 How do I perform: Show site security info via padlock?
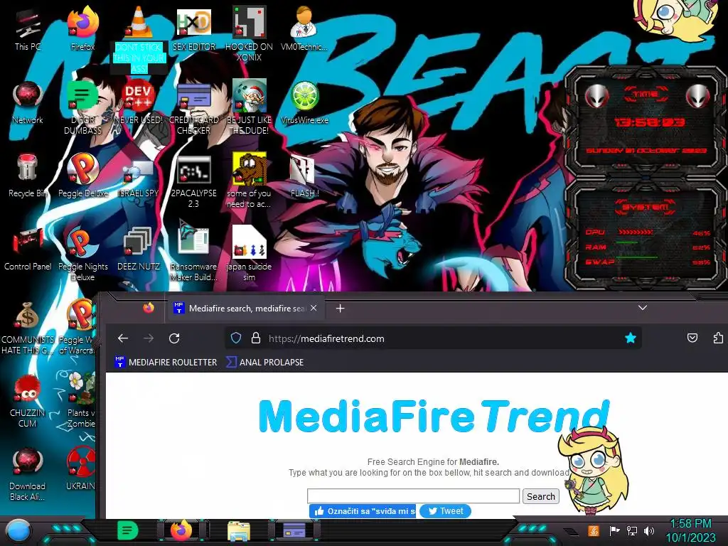(x=256, y=338)
